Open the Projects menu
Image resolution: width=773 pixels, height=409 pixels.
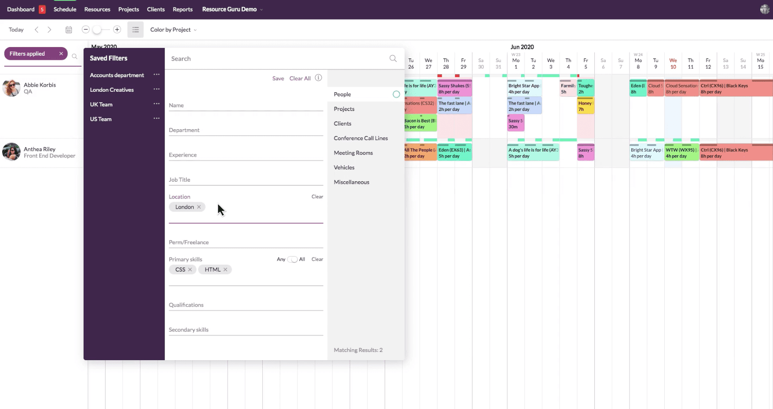pos(128,9)
